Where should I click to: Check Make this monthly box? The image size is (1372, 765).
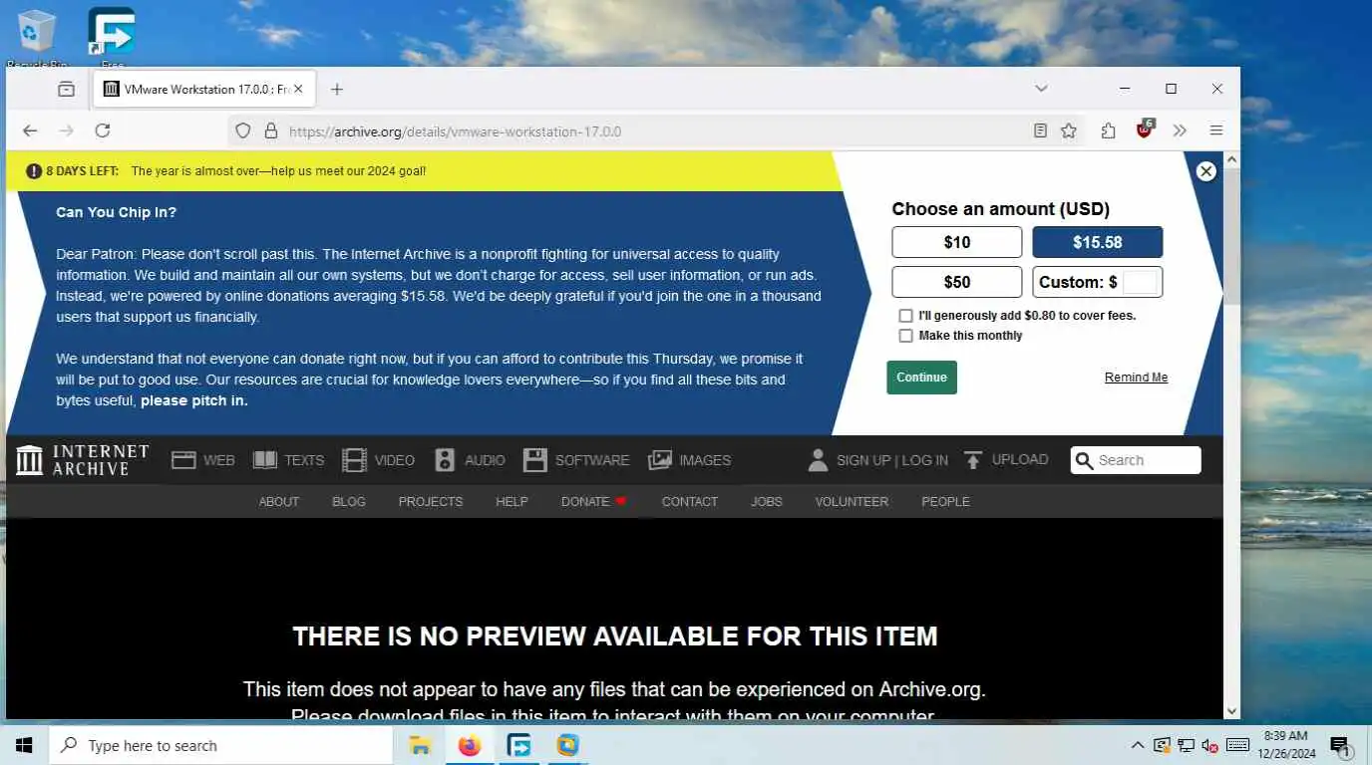[x=905, y=336]
